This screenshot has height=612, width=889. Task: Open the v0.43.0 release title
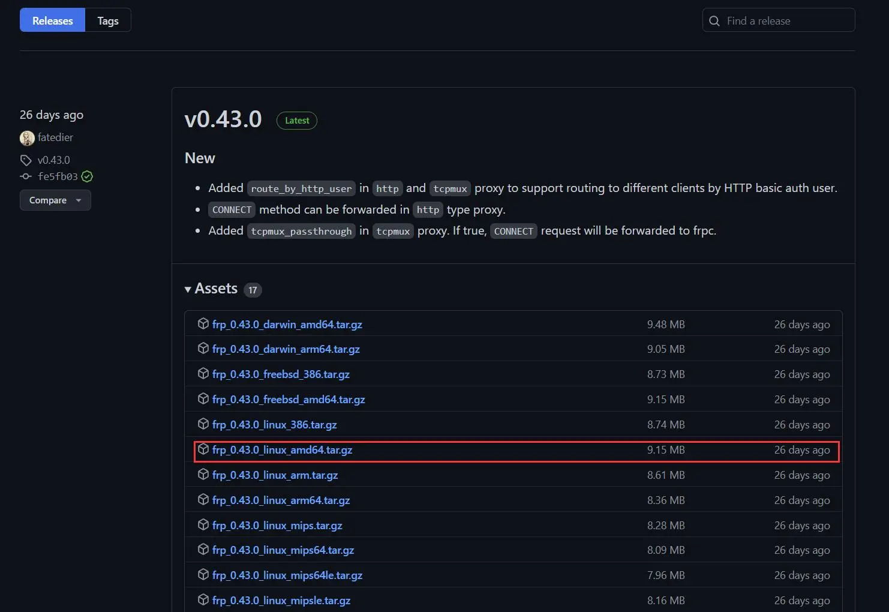click(223, 119)
